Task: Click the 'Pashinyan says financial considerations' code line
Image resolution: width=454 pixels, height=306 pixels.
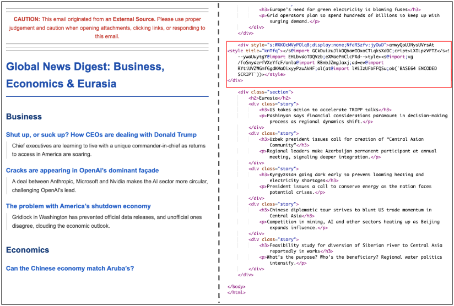Action: [353, 118]
